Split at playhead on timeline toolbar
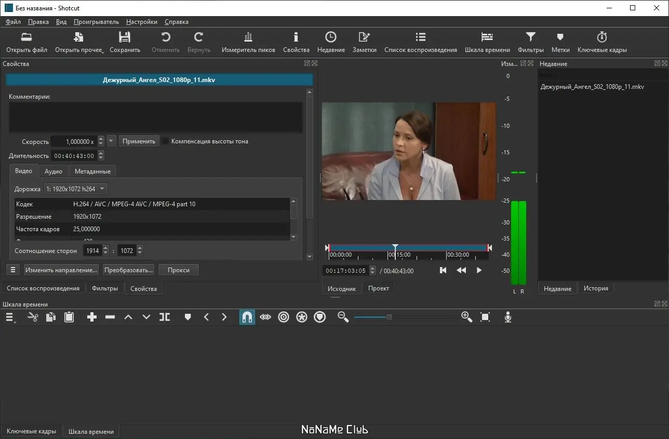669x439 pixels. (x=165, y=317)
